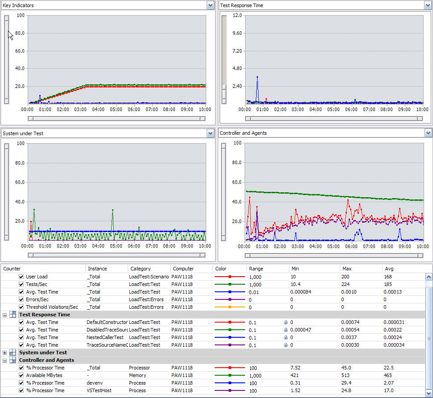Click the Controller and Agents time range slider
This screenshot has height=398, width=433.
(x=334, y=256)
